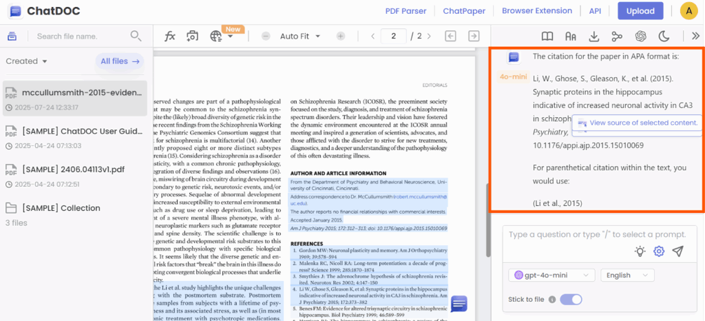Screen dimensions: 705x321
Task: Switch to dark mode moon icon
Action: [664, 37]
